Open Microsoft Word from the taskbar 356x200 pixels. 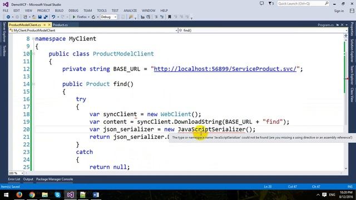point(96,195)
